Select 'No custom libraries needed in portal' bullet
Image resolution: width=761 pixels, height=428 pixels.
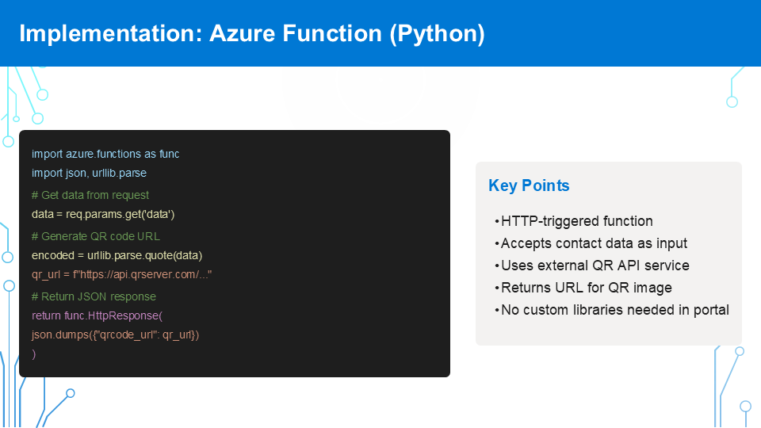[614, 310]
